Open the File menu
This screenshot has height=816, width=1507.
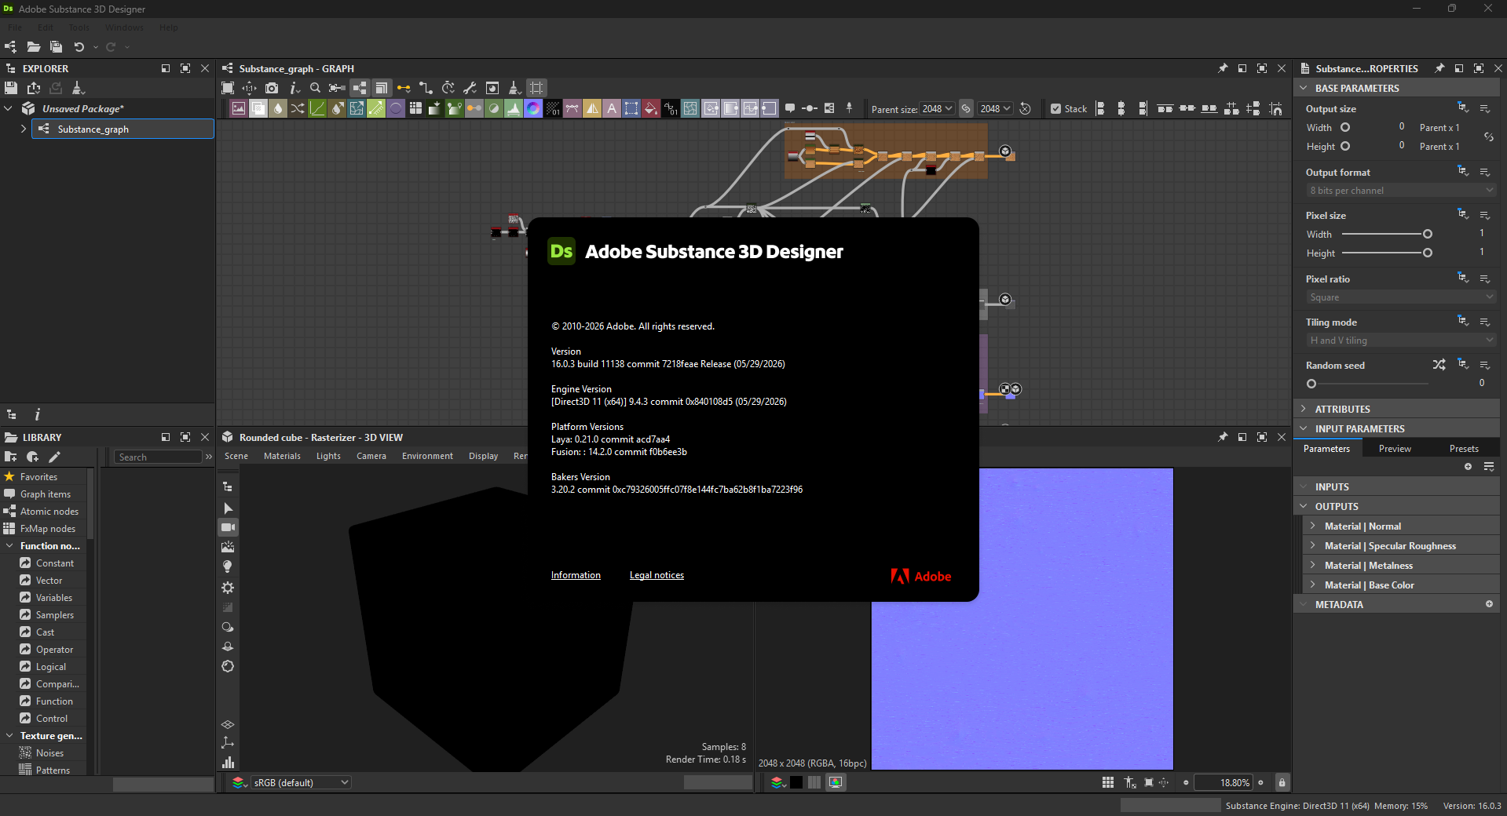pyautogui.click(x=15, y=27)
